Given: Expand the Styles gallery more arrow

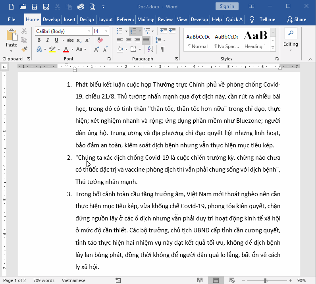Looking at the screenshot, I should 273,48.
